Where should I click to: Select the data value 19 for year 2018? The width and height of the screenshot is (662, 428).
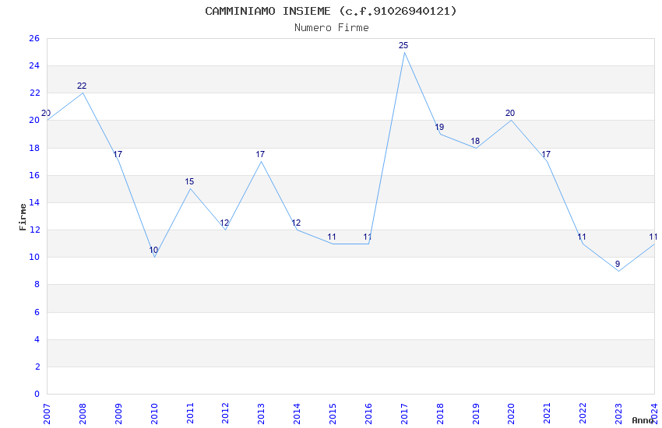(x=439, y=127)
